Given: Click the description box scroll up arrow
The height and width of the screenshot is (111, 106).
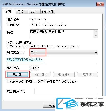Looking at the screenshot, I should tap(96, 32).
